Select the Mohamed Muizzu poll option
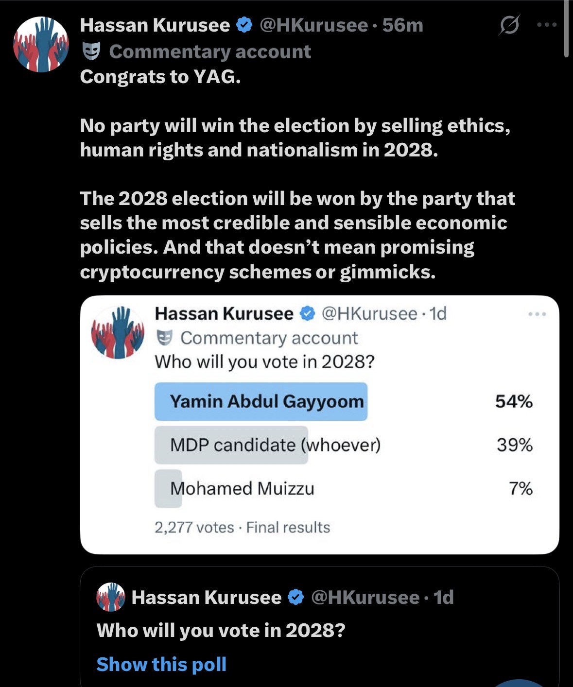The image size is (573, 687). point(242,488)
